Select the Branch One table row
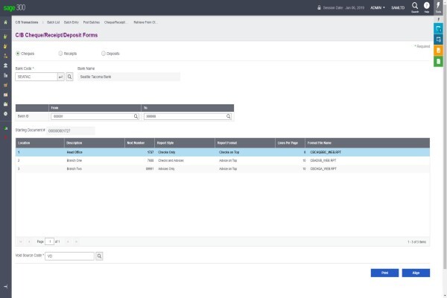 pos(222,161)
